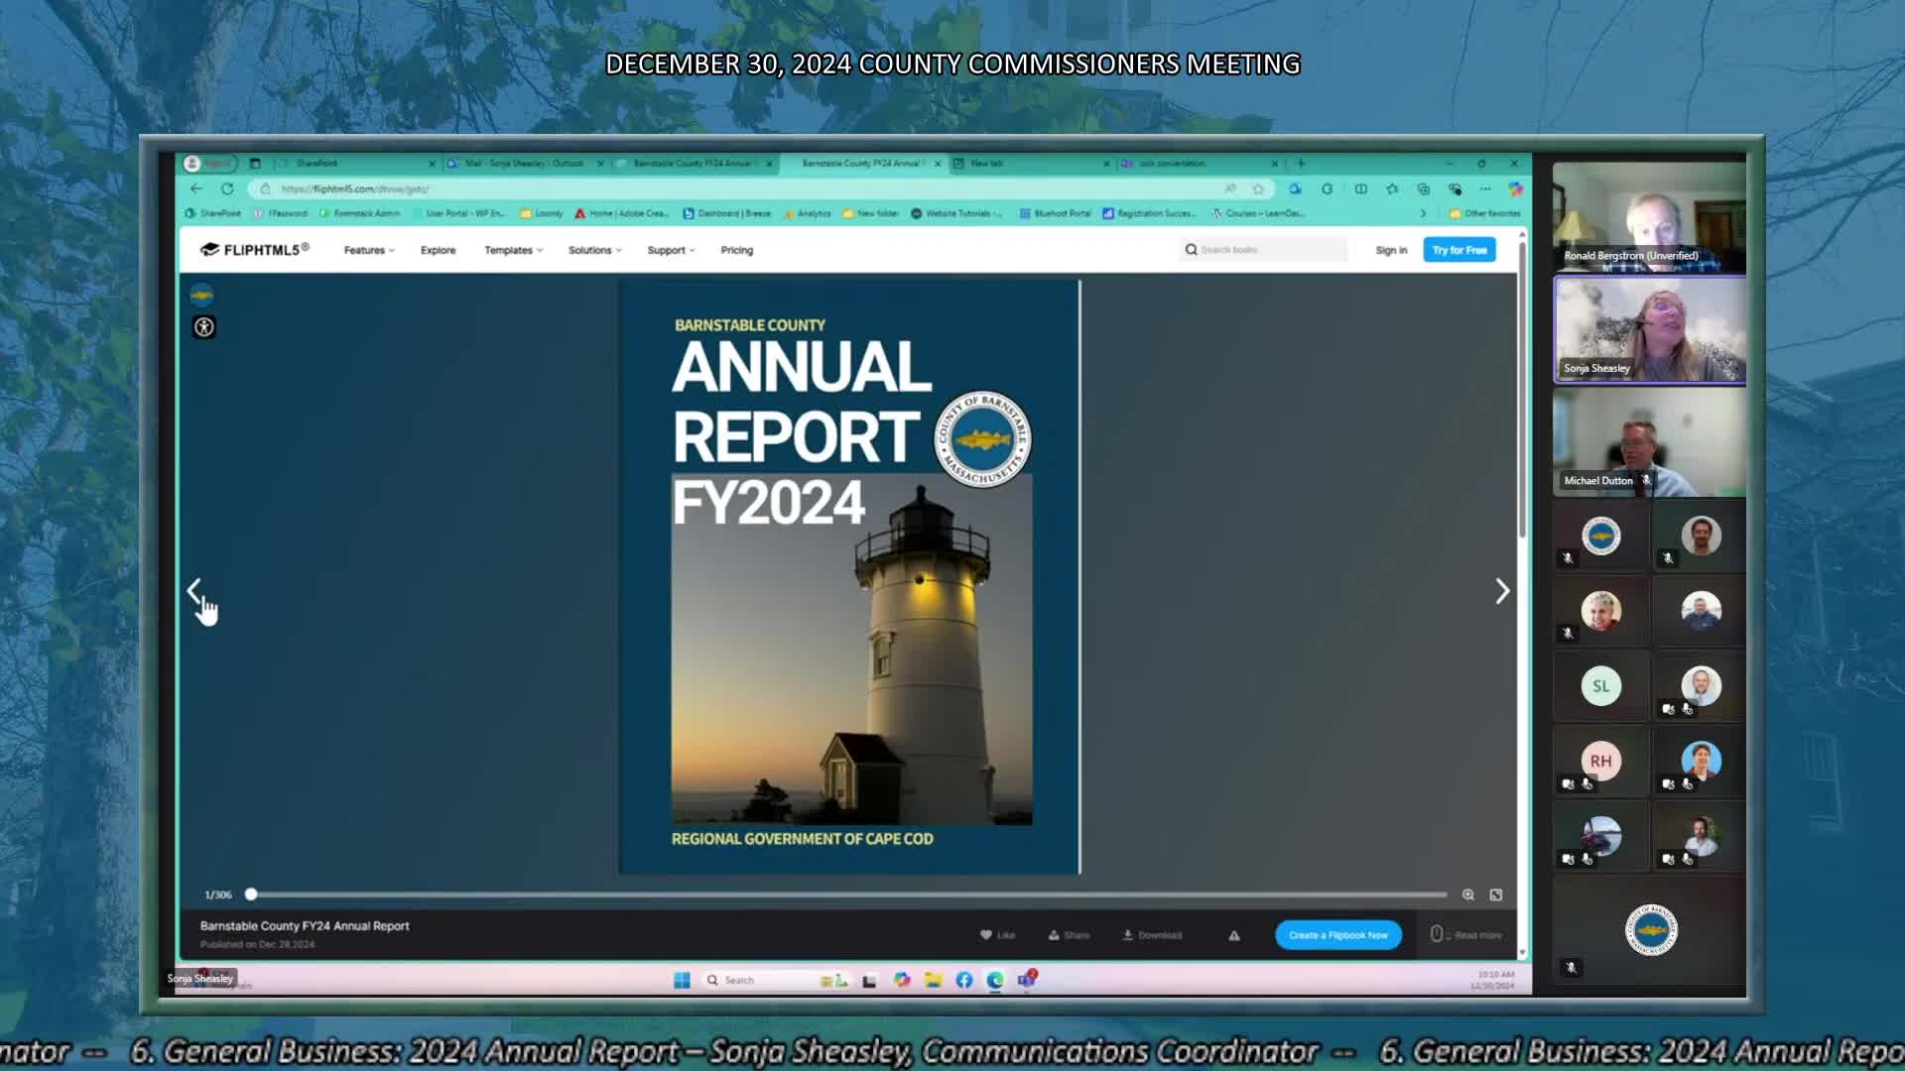Click the report warning triangle icon
Image resolution: width=1905 pixels, height=1071 pixels.
pos(1234,935)
